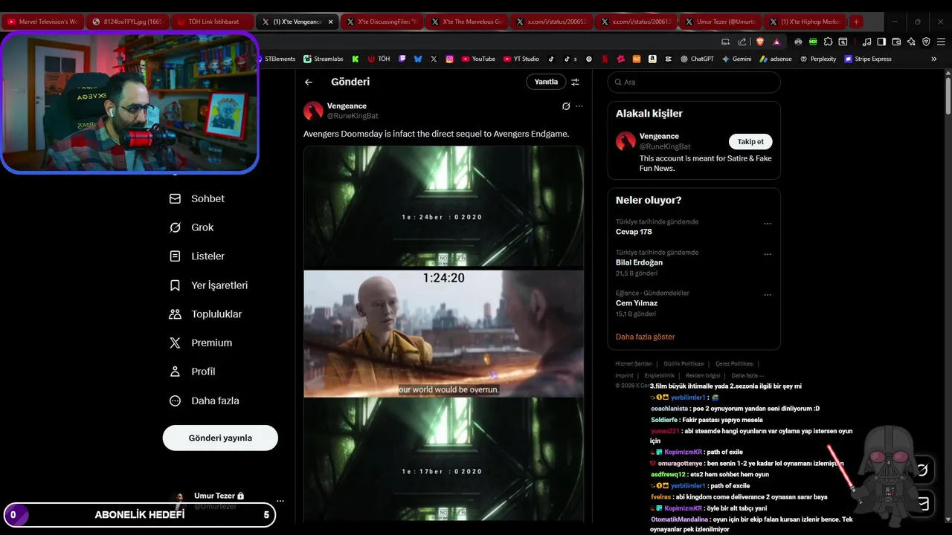Open the Amazon bookmark icon
This screenshot has height=535, width=952.
click(x=652, y=59)
